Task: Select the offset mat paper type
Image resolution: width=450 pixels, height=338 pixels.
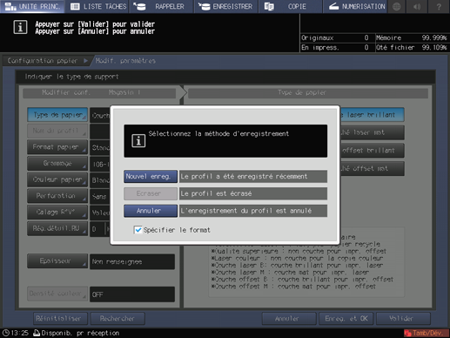Action: [372, 168]
